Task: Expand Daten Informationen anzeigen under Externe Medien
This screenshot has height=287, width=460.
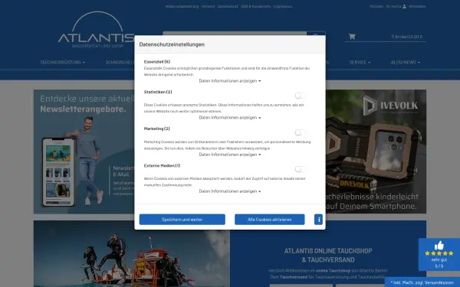Action: tap(230, 191)
